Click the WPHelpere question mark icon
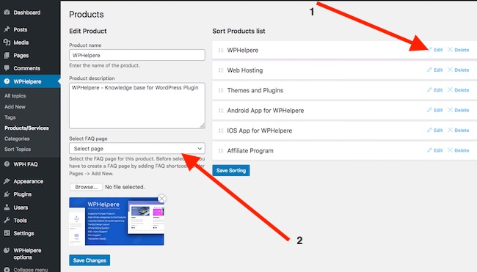477x272 pixels. pyautogui.click(x=7, y=81)
